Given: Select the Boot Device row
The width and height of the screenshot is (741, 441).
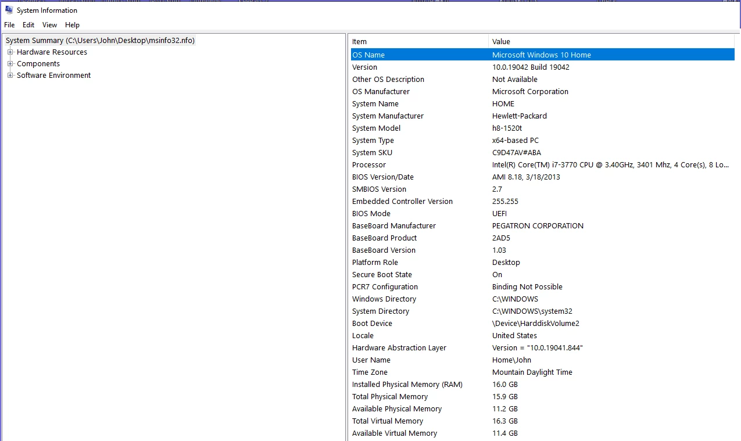Looking at the screenshot, I should (542, 323).
